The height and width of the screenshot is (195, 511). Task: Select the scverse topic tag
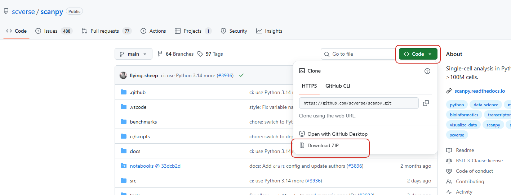457,135
